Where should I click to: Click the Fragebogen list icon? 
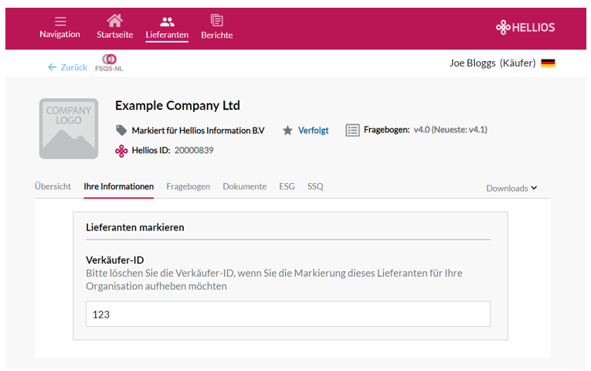(x=352, y=130)
